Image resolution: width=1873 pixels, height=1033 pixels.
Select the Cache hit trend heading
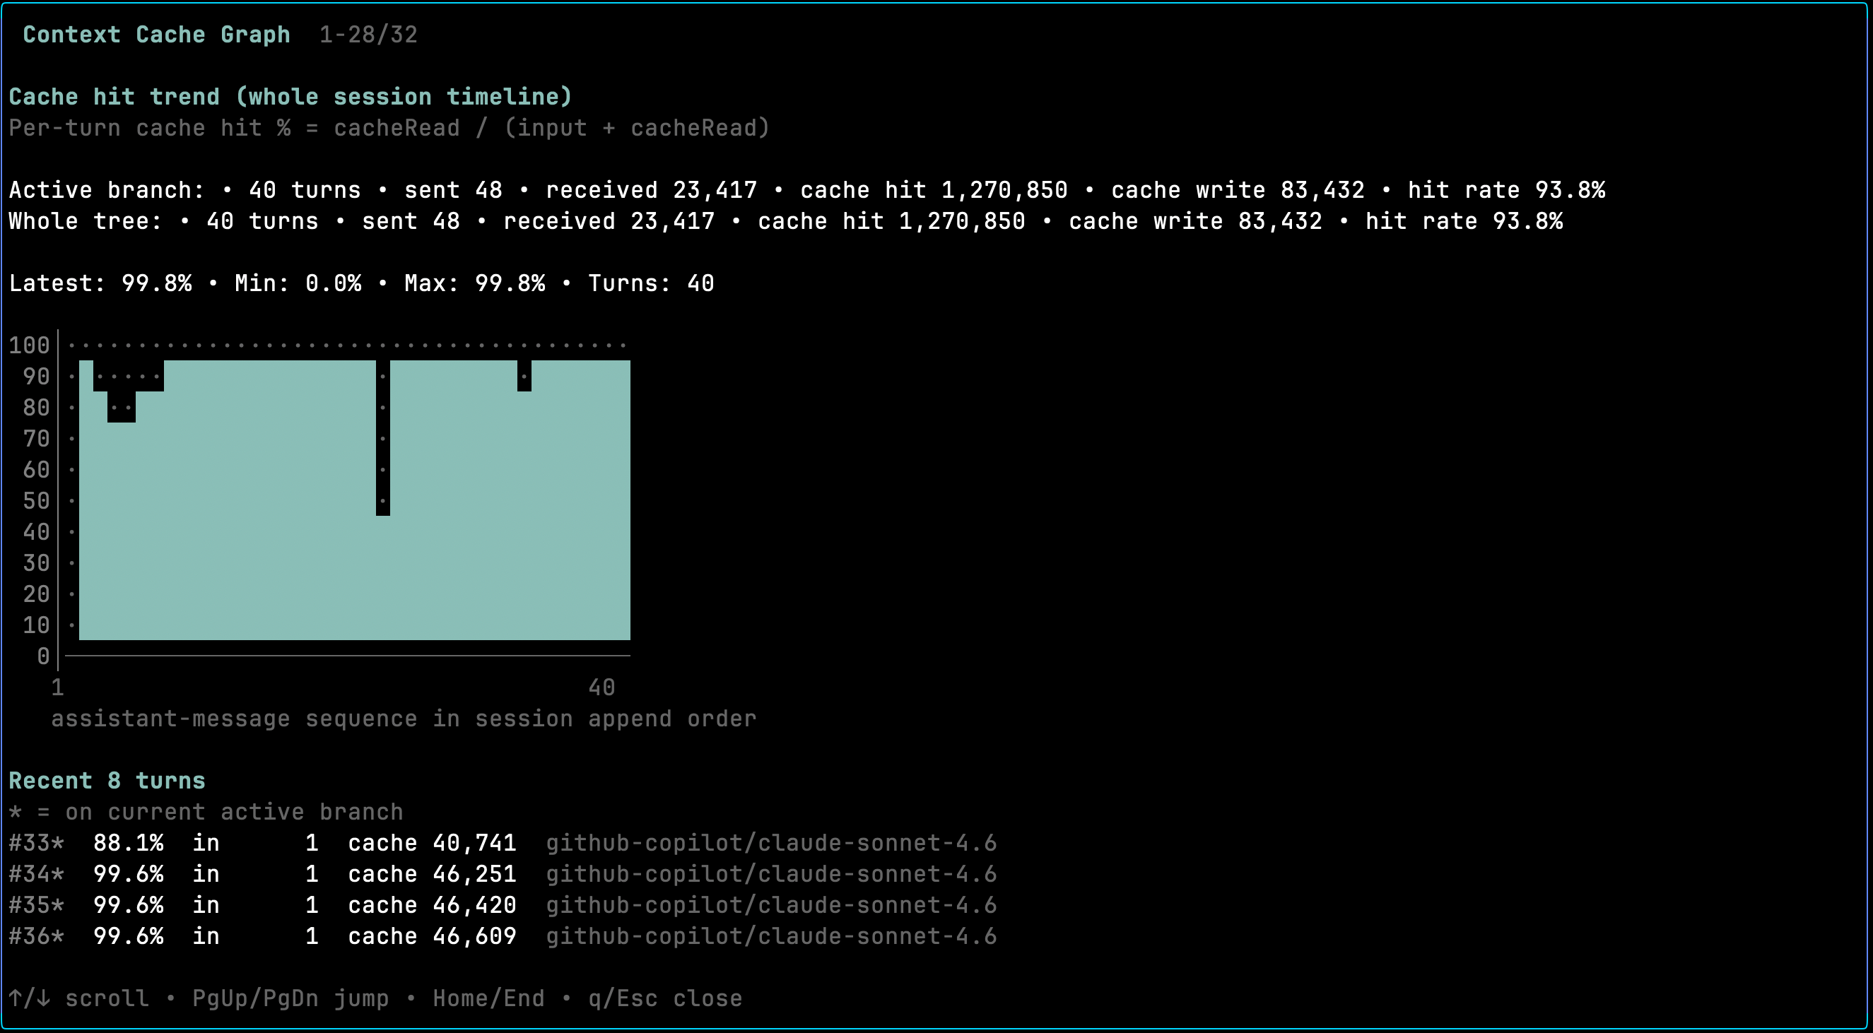click(290, 97)
